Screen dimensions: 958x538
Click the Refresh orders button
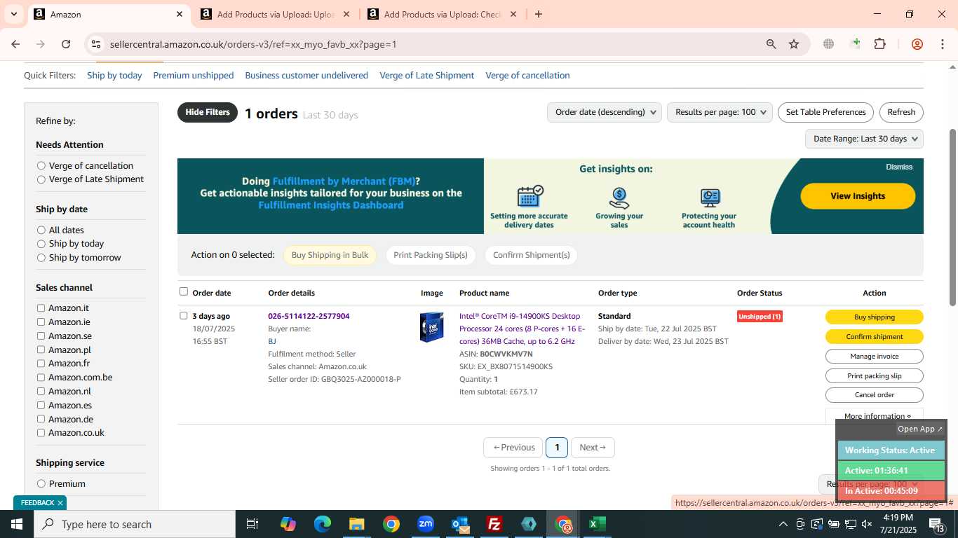click(901, 112)
